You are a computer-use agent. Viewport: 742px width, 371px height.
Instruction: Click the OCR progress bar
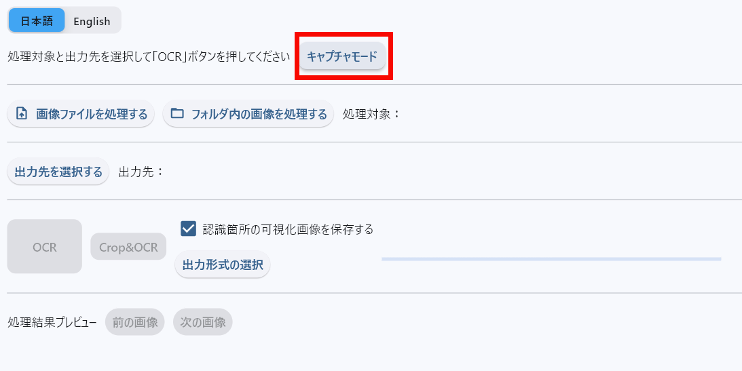pos(551,259)
